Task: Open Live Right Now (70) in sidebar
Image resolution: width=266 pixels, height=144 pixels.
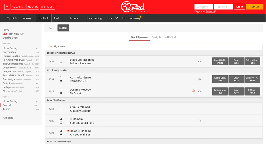Action: [x=14, y=34]
